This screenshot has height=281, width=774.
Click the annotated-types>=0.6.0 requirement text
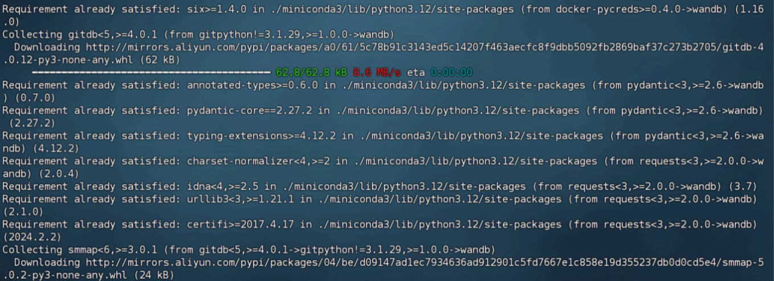click(252, 85)
